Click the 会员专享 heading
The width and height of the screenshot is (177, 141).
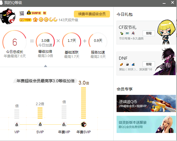click(125, 89)
